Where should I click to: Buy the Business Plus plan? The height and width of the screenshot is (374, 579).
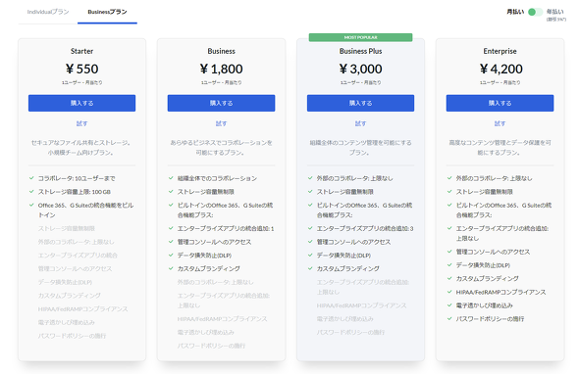click(360, 103)
